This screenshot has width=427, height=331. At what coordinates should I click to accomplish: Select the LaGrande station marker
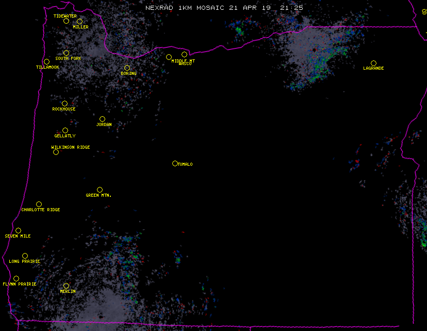pyautogui.click(x=373, y=63)
